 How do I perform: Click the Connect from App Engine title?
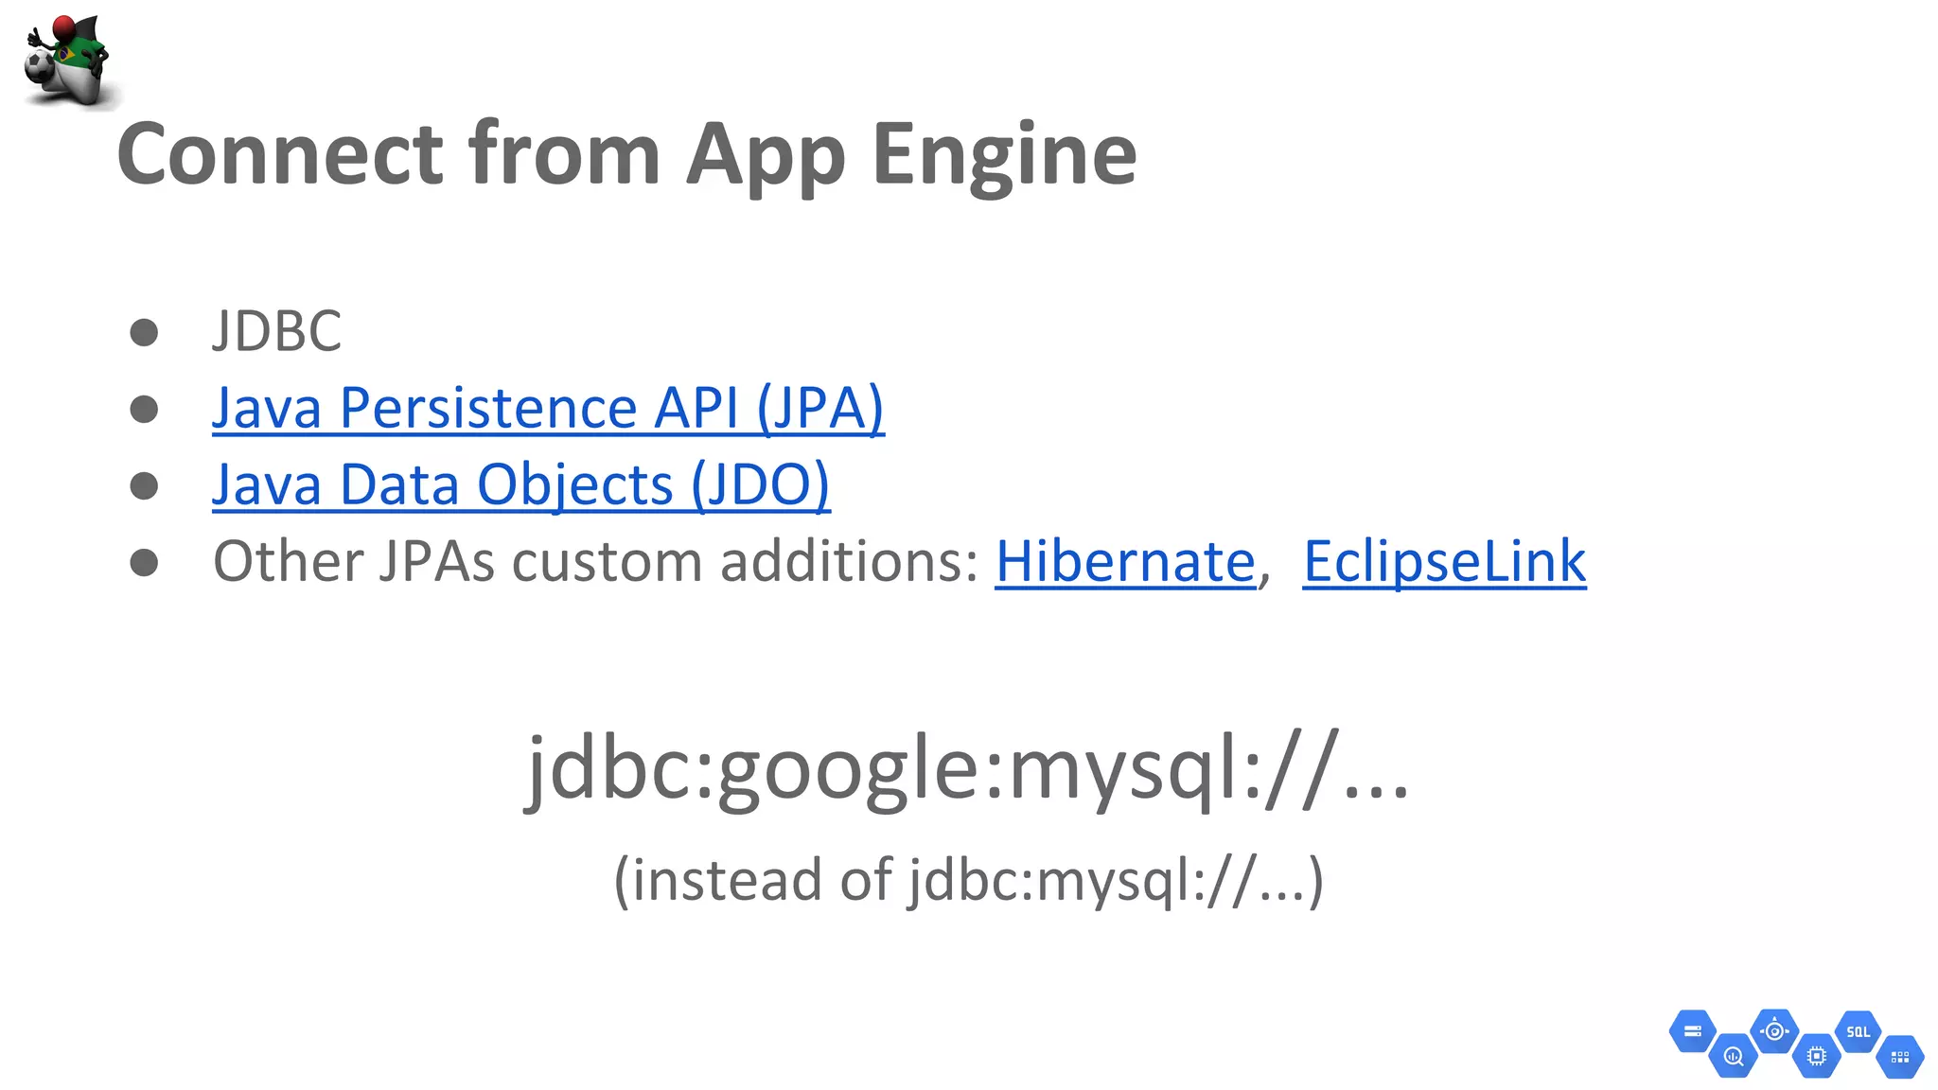[x=626, y=155]
